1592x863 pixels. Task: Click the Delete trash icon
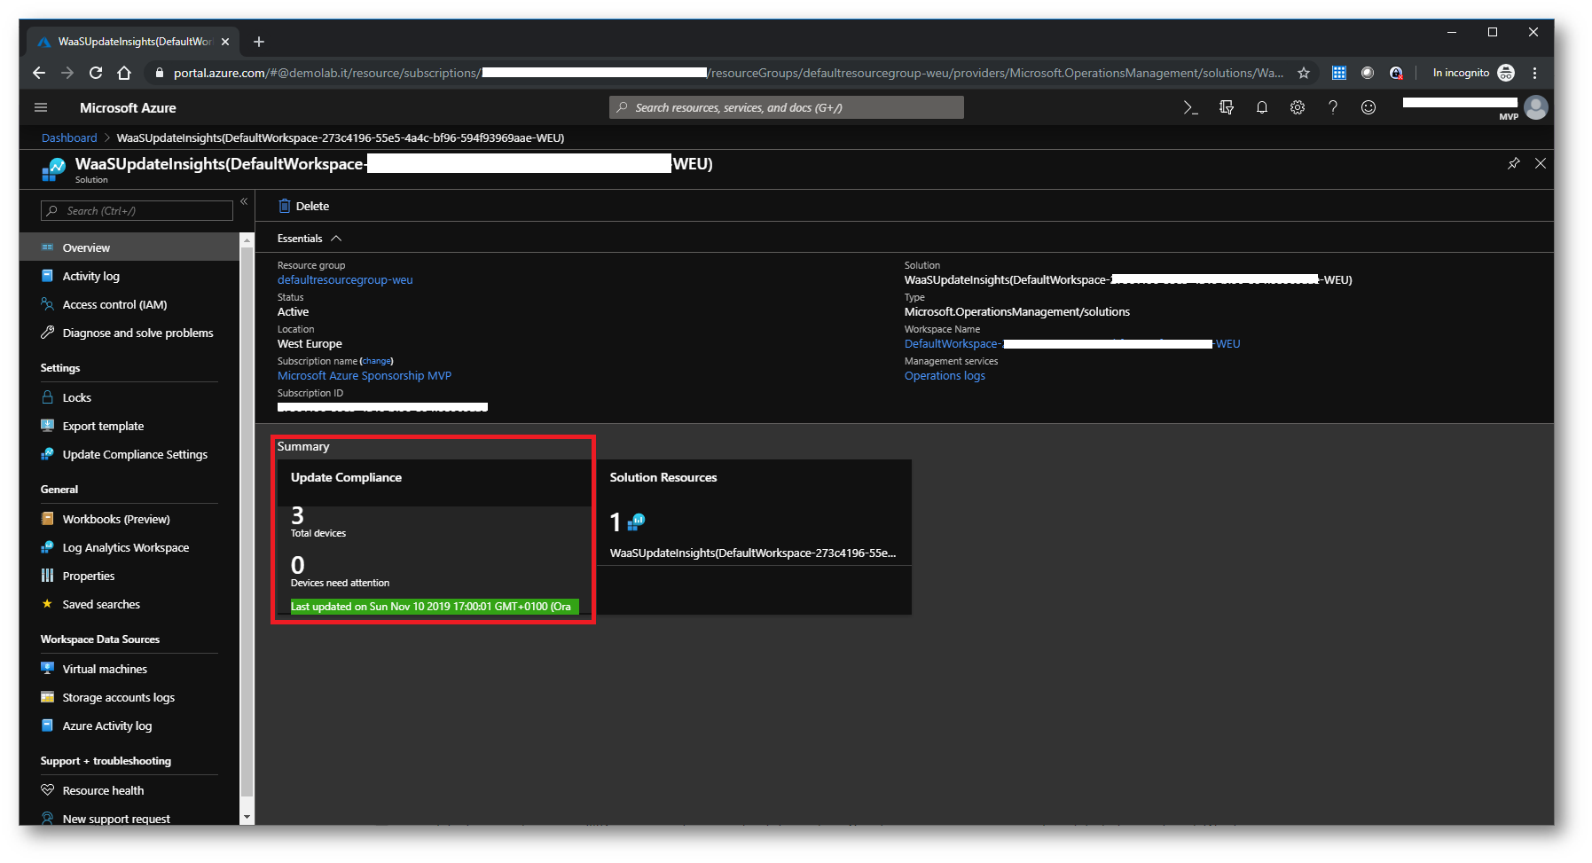pyautogui.click(x=285, y=206)
